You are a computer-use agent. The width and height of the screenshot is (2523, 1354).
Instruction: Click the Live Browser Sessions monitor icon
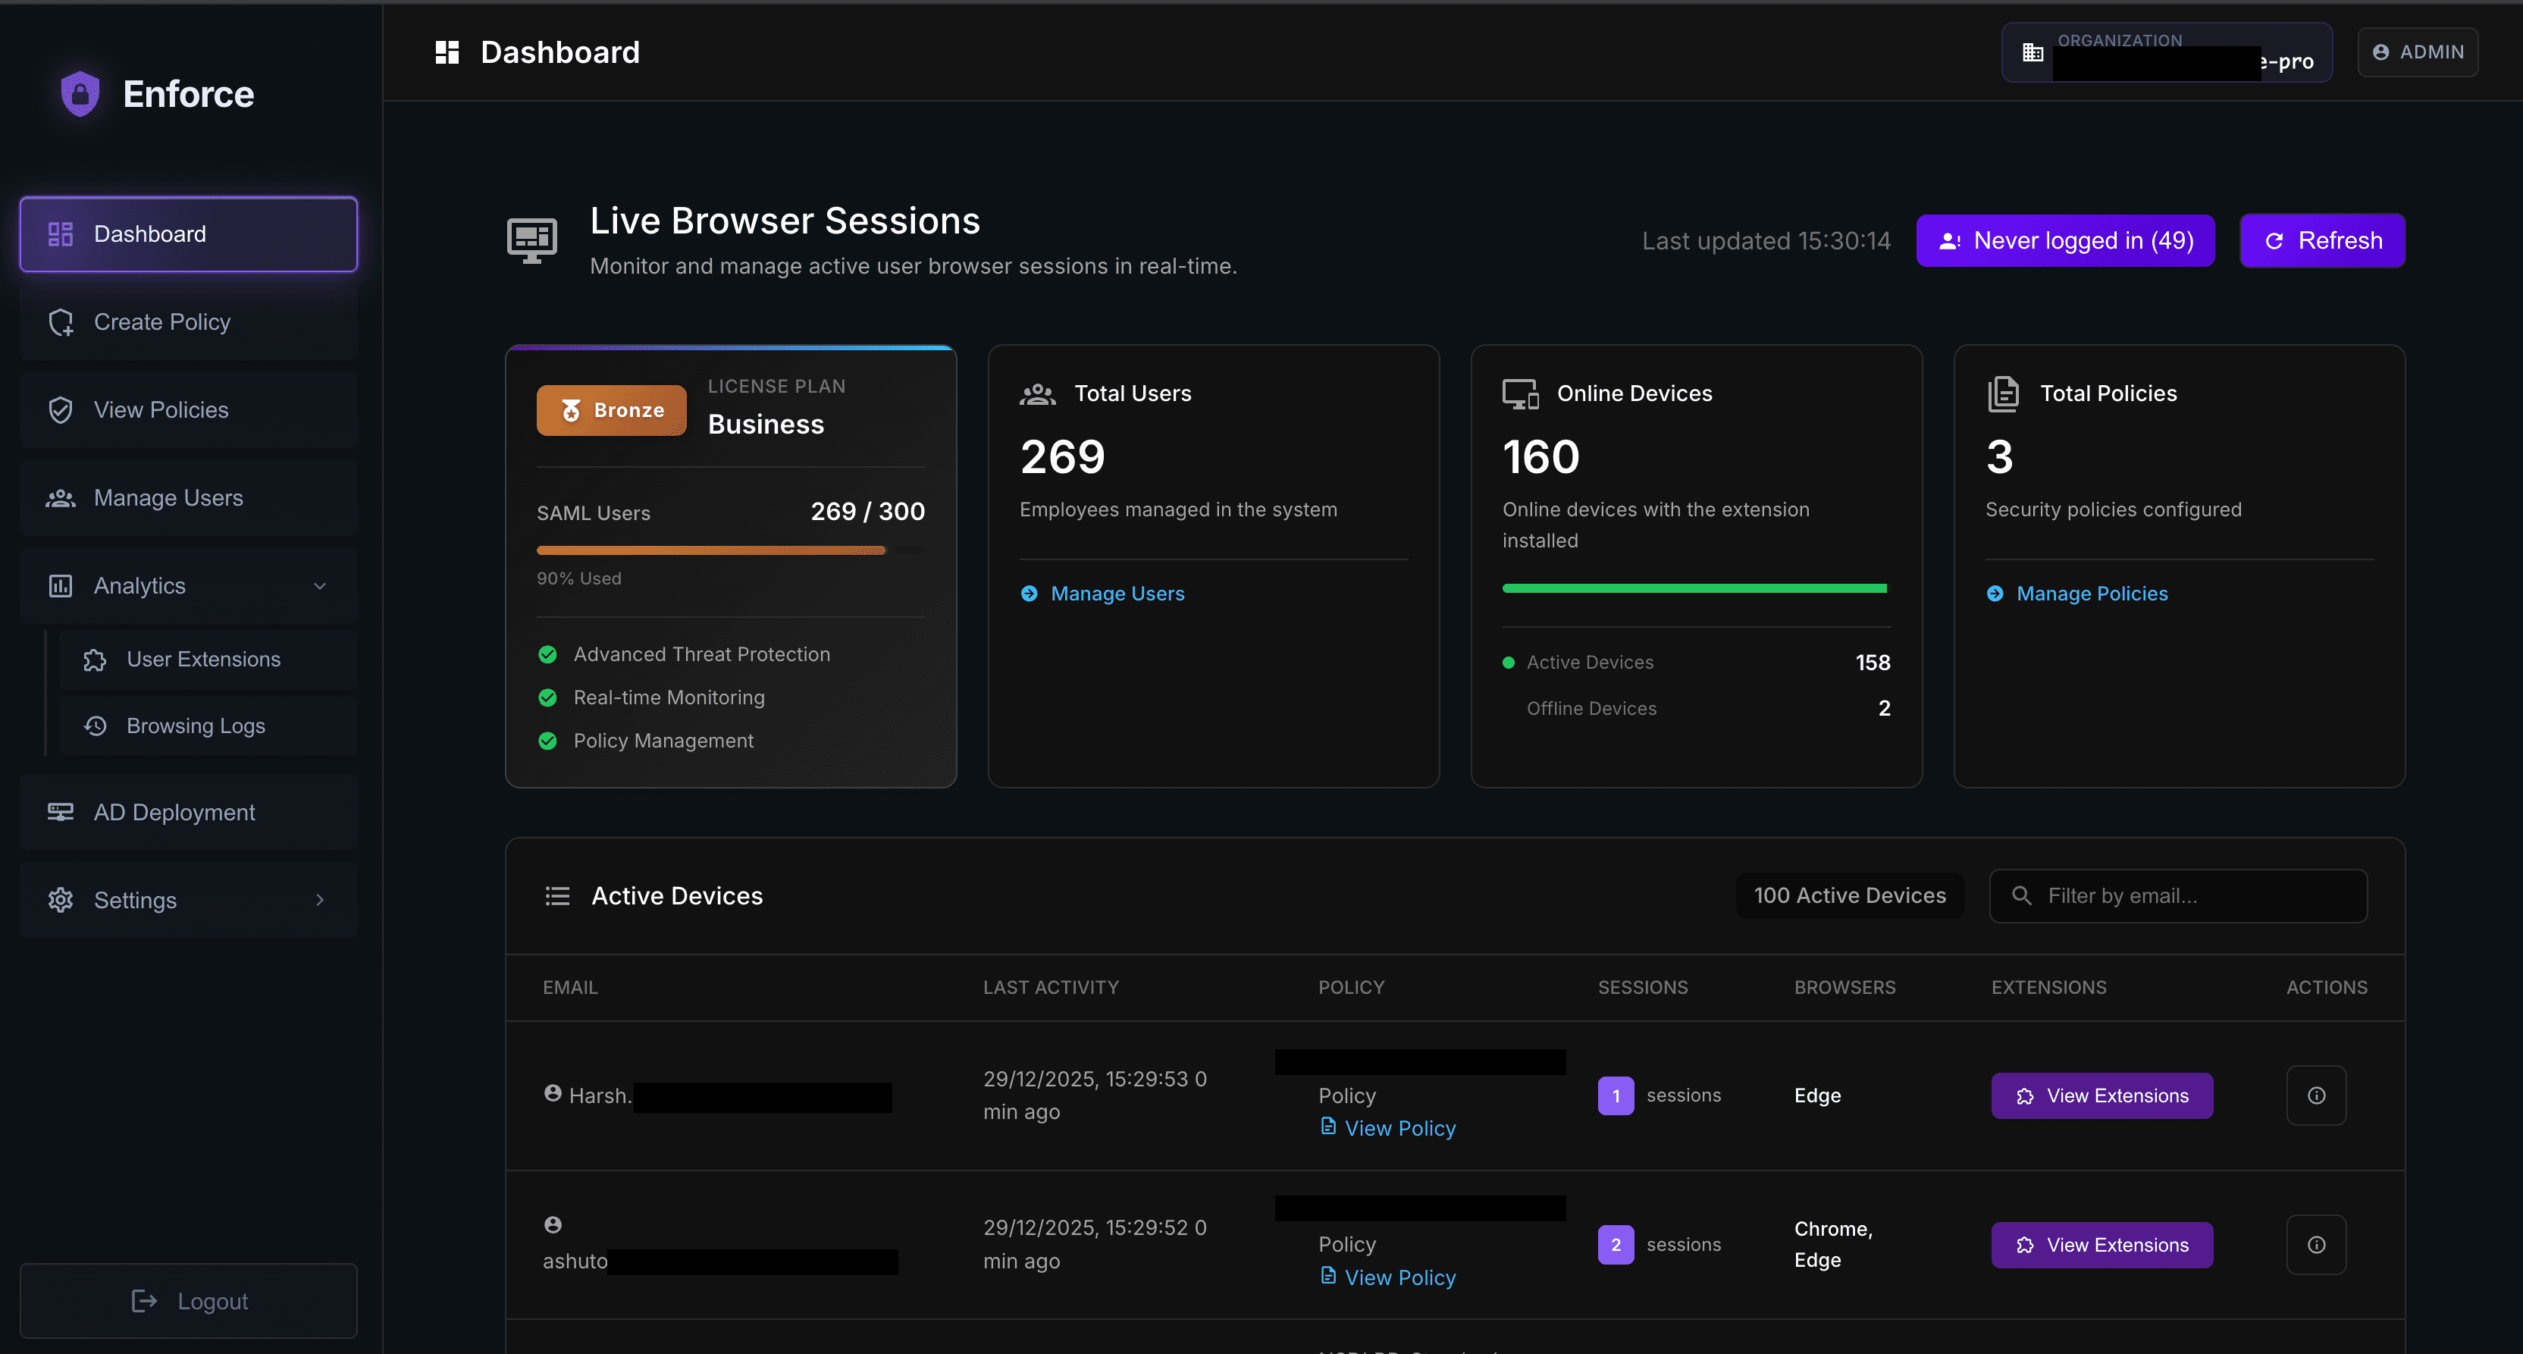tap(532, 241)
